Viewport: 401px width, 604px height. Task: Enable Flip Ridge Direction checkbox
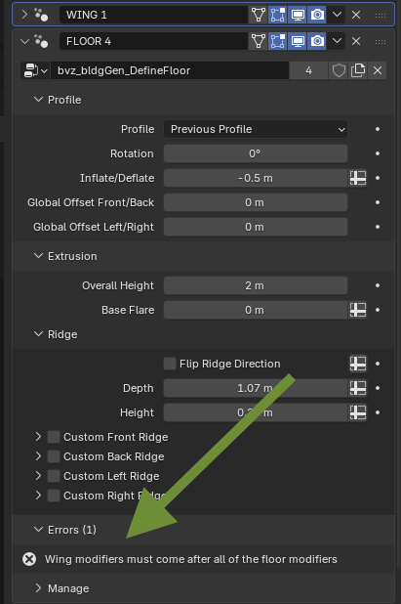click(x=170, y=364)
